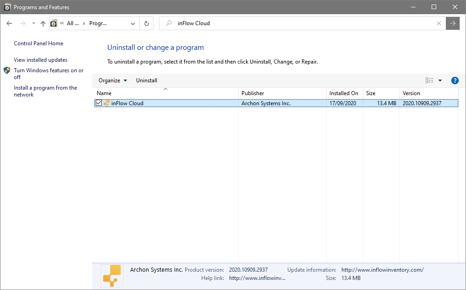Screen dimensions: 466x290
Task: Click the http://www.inflowinventory.com/ update information value
Action: (x=383, y=270)
